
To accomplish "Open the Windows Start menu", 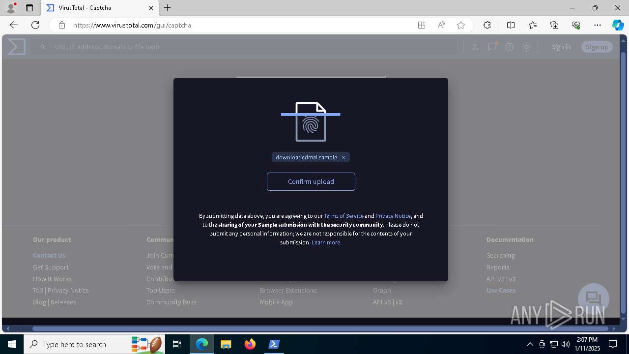I will (x=12, y=344).
